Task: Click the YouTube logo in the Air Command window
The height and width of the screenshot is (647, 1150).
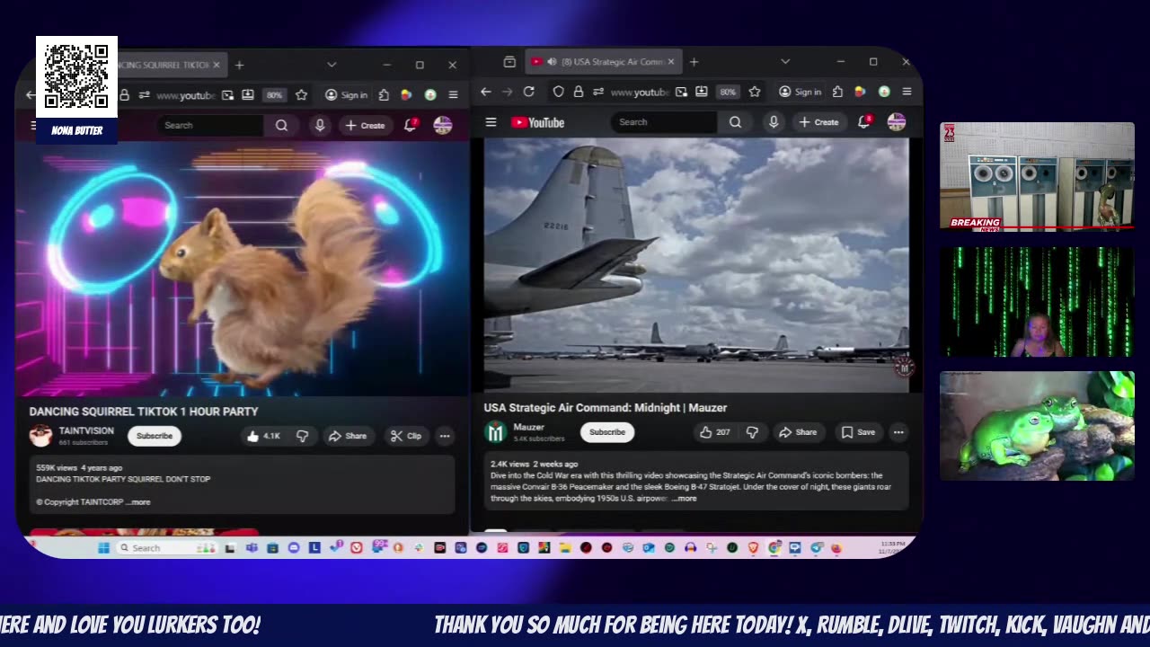Action: point(538,122)
